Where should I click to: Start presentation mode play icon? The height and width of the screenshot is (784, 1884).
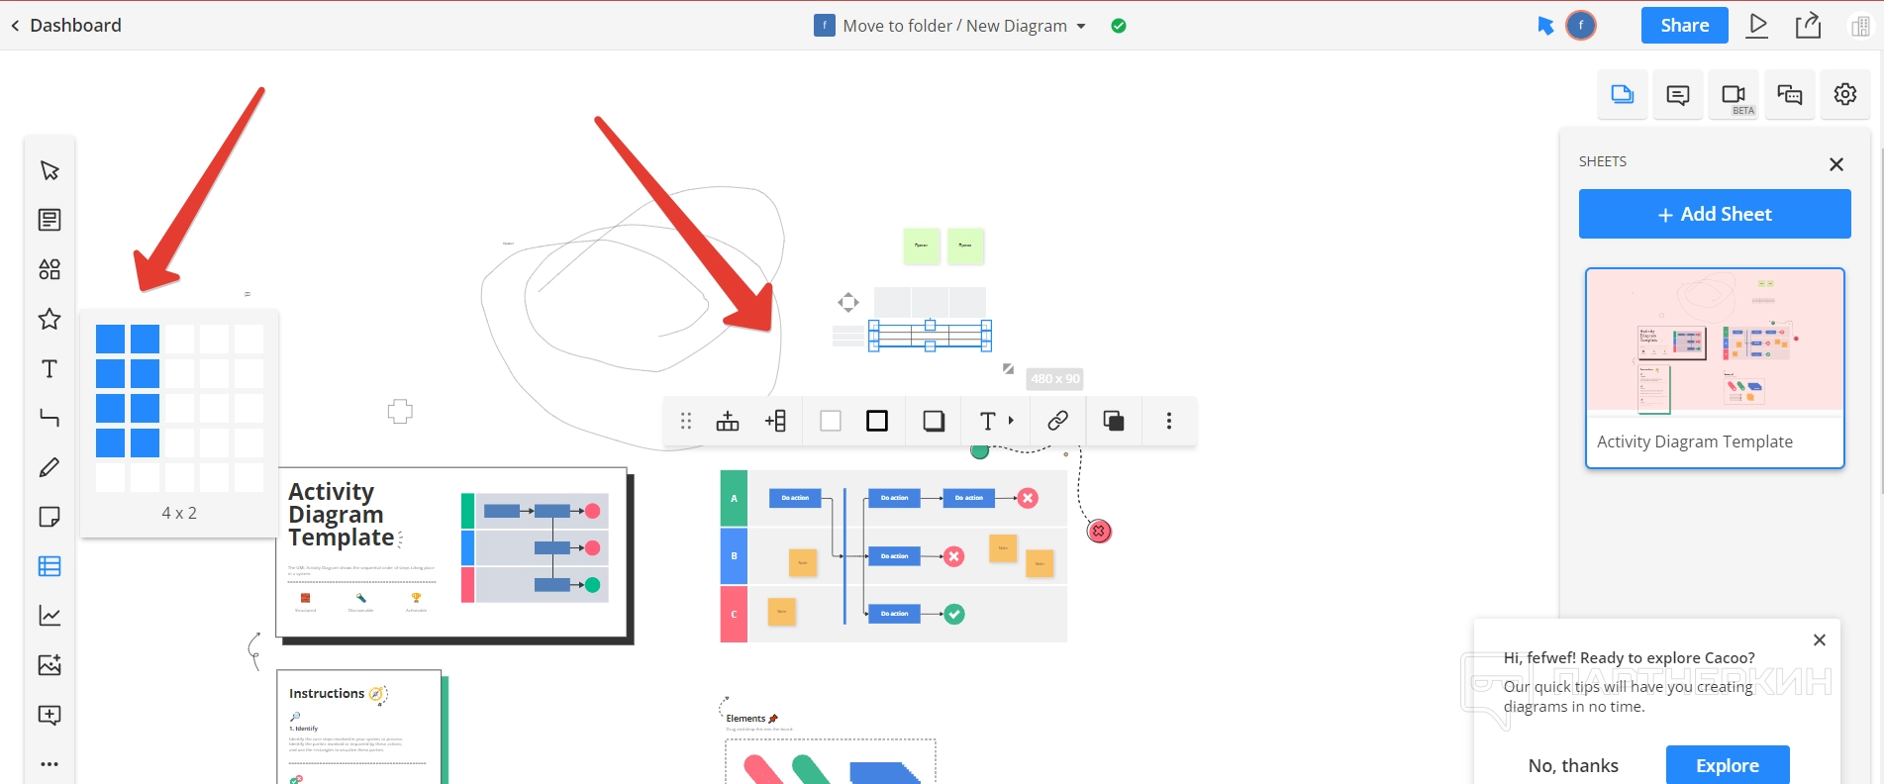point(1758,26)
